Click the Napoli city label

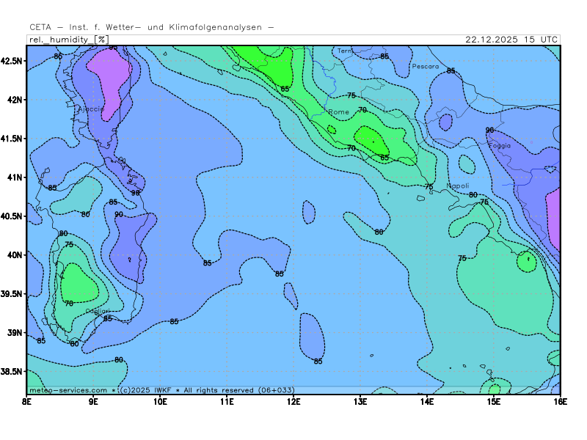click(457, 186)
